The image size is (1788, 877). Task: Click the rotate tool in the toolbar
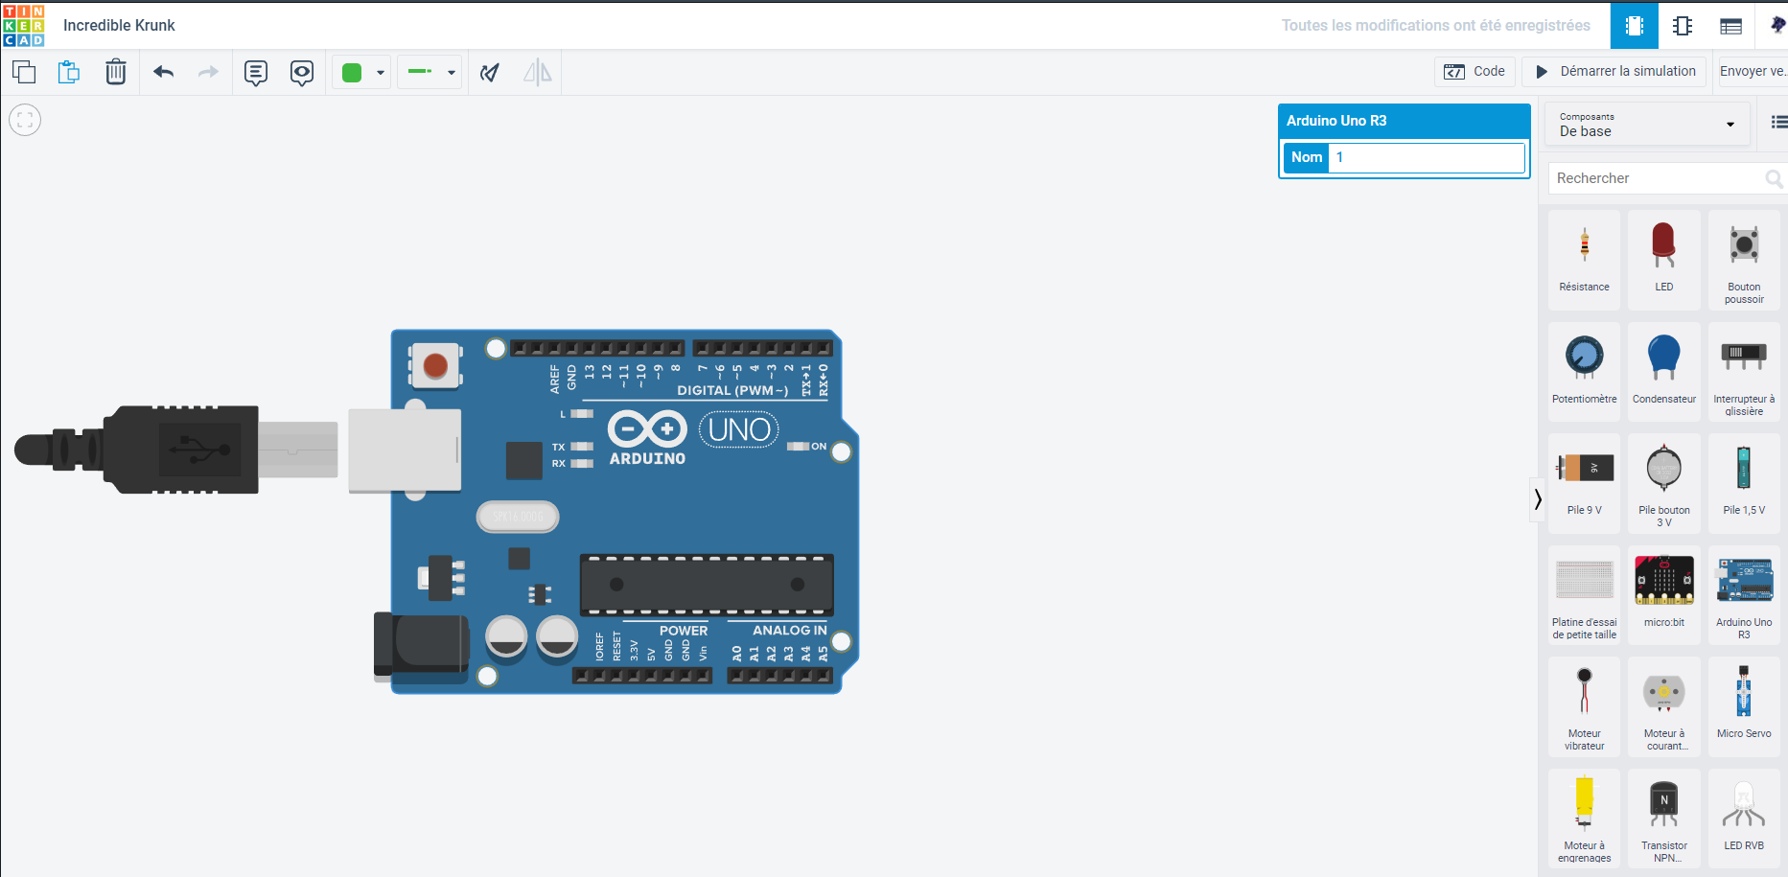coord(490,71)
